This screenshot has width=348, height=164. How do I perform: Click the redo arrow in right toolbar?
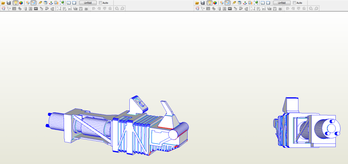pyautogui.click(x=246, y=8)
